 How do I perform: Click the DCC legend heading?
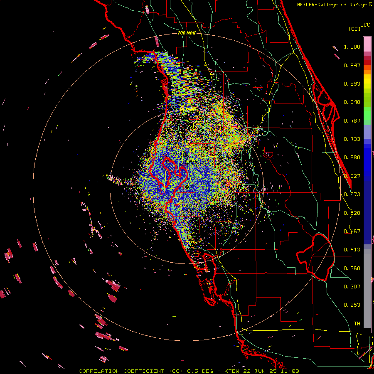(x=365, y=25)
